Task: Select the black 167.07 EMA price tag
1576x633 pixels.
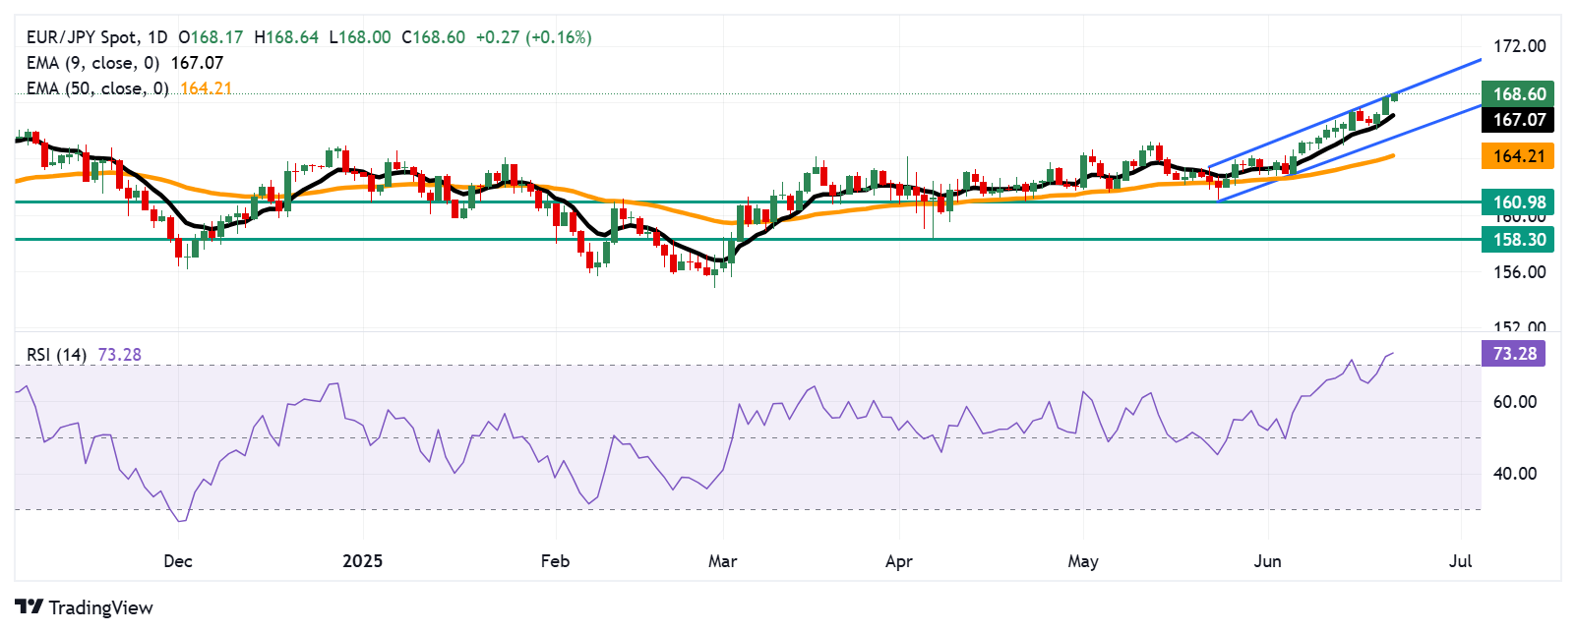Action: click(x=1519, y=120)
